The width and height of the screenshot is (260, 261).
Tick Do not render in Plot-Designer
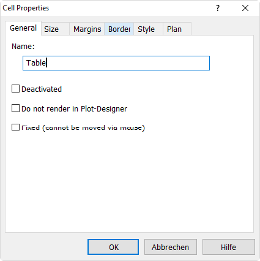point(15,108)
